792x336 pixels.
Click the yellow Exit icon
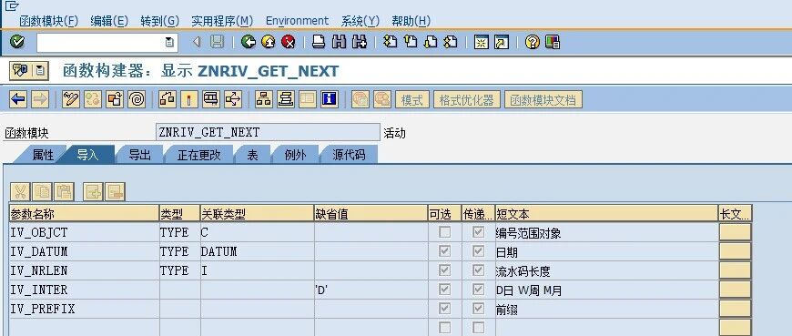click(x=269, y=42)
